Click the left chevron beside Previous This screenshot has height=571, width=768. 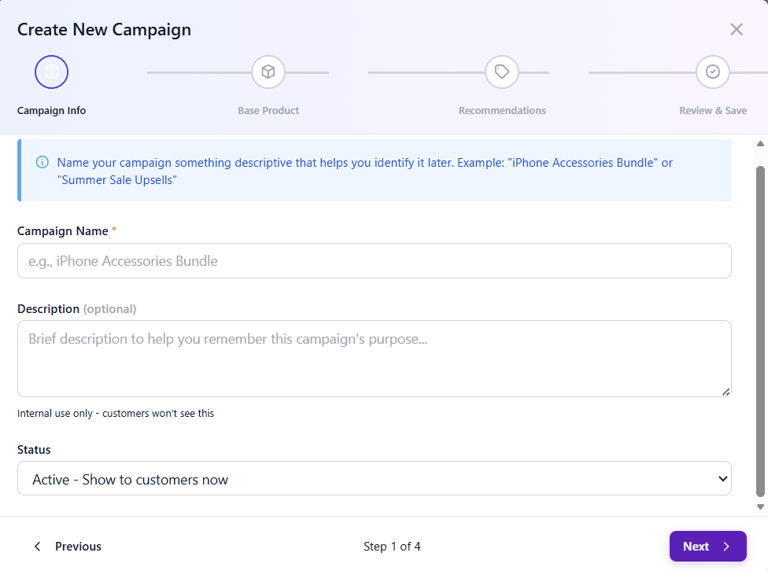point(37,547)
